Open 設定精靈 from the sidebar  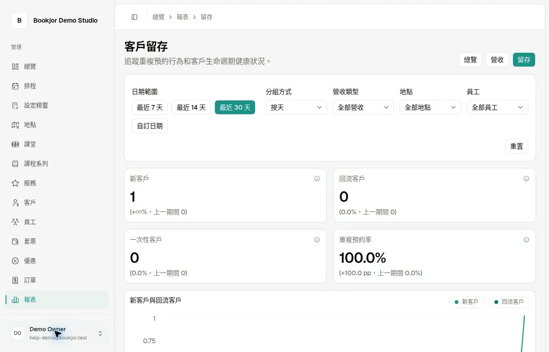[x=57, y=105]
